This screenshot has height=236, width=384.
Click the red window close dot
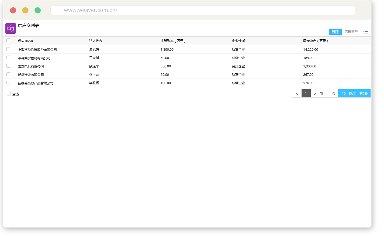[x=13, y=11]
